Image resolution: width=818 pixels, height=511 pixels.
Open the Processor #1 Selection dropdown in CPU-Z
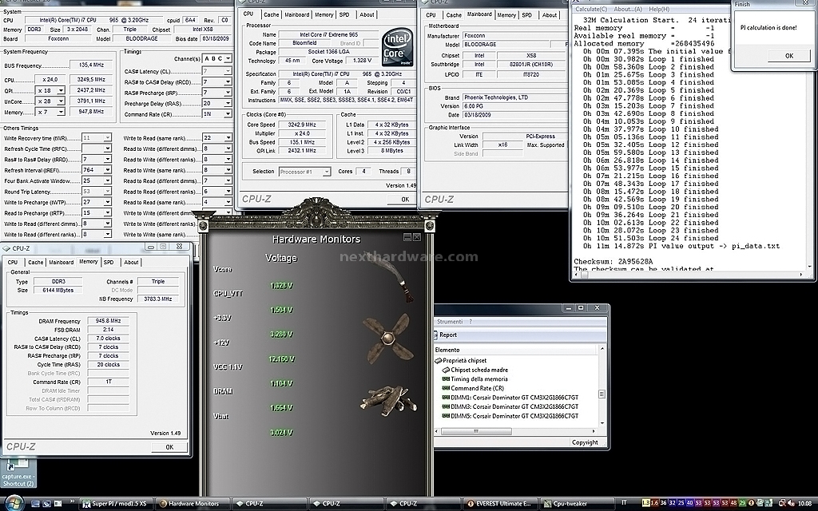click(x=304, y=172)
